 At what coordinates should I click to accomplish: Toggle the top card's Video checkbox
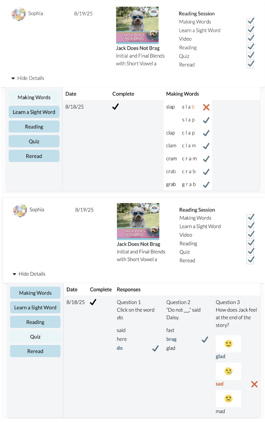pos(250,38)
